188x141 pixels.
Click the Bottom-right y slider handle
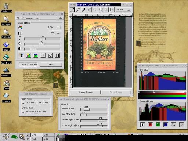100,126
